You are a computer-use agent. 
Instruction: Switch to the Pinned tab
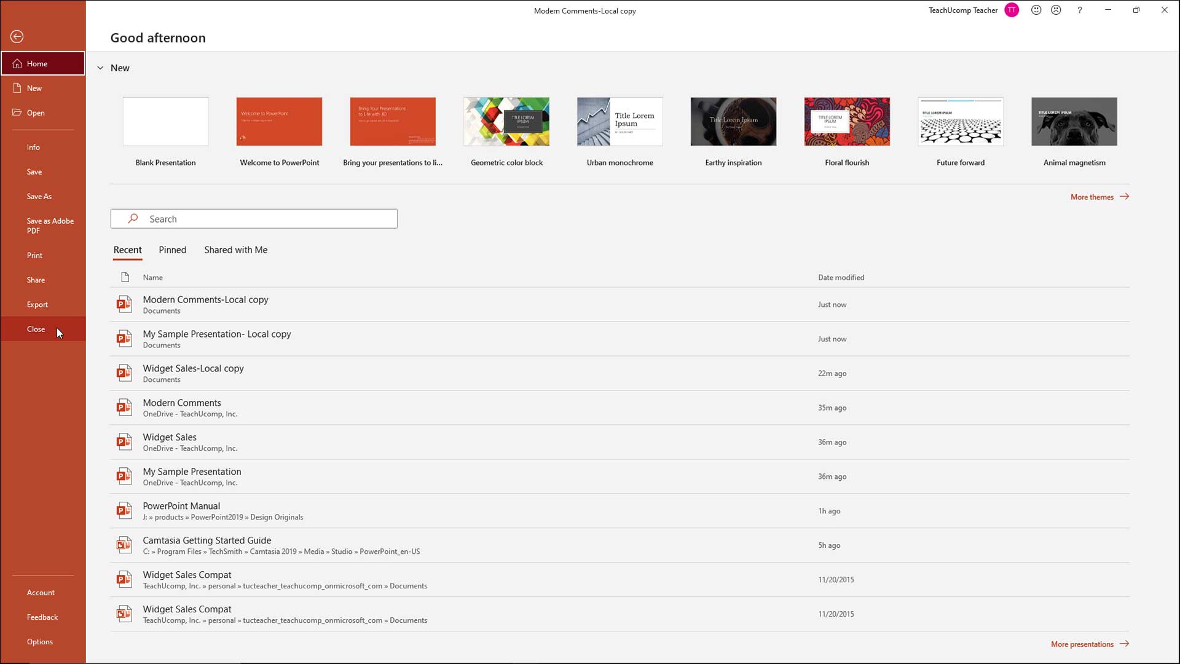[x=172, y=250]
